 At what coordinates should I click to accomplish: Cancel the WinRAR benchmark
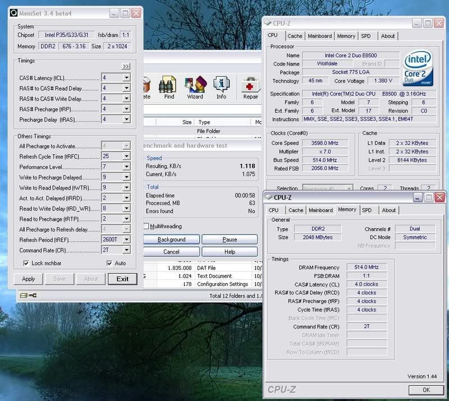(x=171, y=252)
